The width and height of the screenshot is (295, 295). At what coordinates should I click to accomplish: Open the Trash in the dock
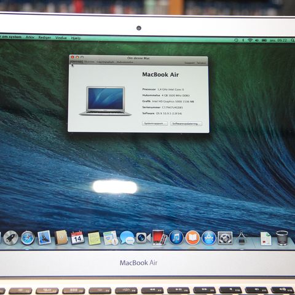[x=282, y=238]
